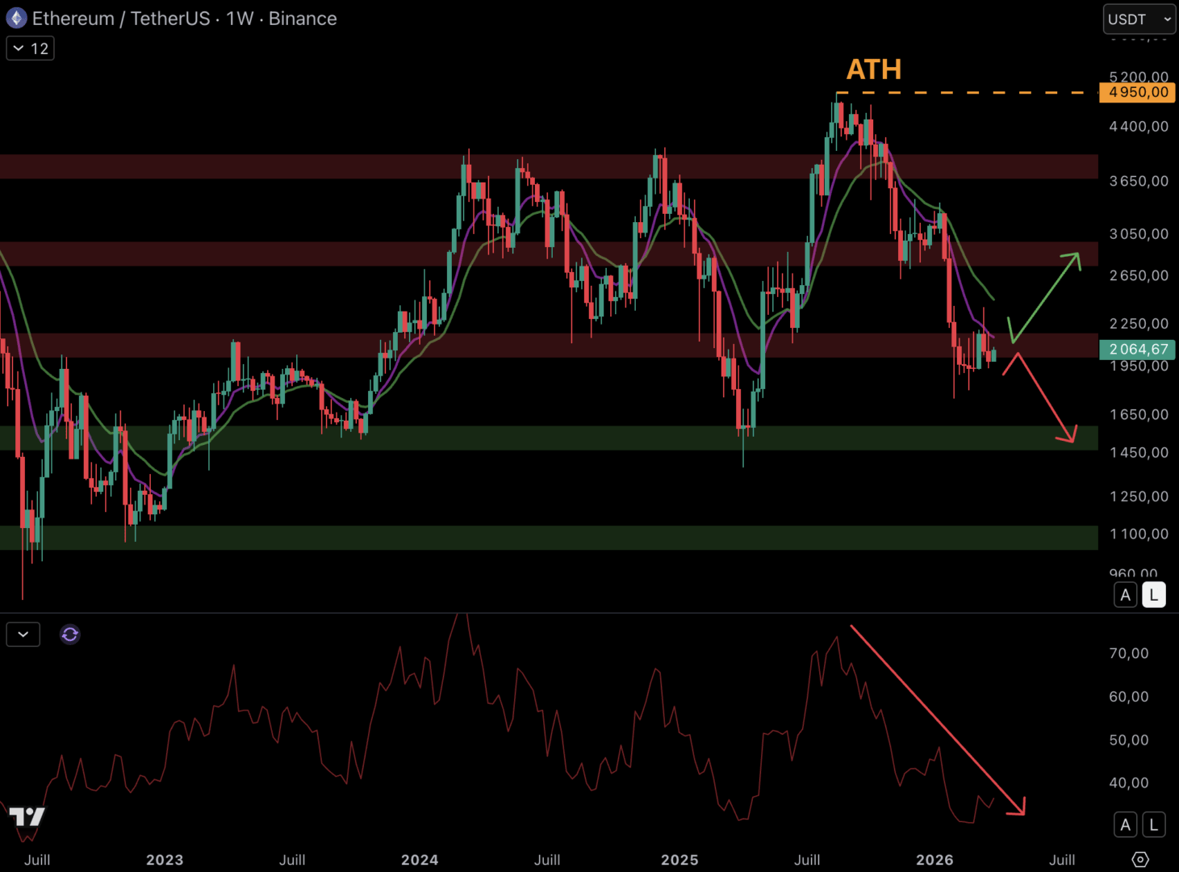Enable auto scale with the A toggle on price axis

[1125, 594]
